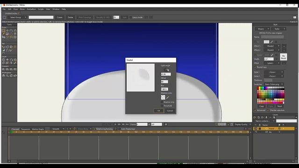This screenshot has height=168, width=299.
Task: Select the Freehand pencil tool
Action: (3, 34)
